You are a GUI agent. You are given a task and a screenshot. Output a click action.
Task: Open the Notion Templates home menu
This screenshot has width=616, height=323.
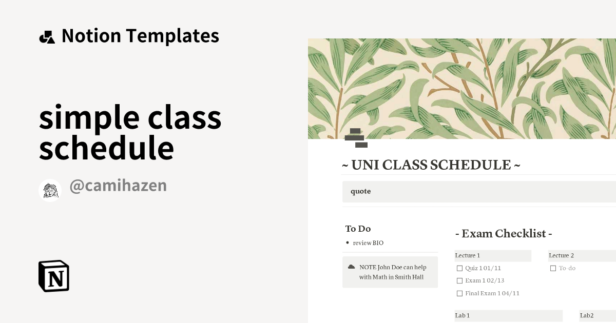(128, 35)
